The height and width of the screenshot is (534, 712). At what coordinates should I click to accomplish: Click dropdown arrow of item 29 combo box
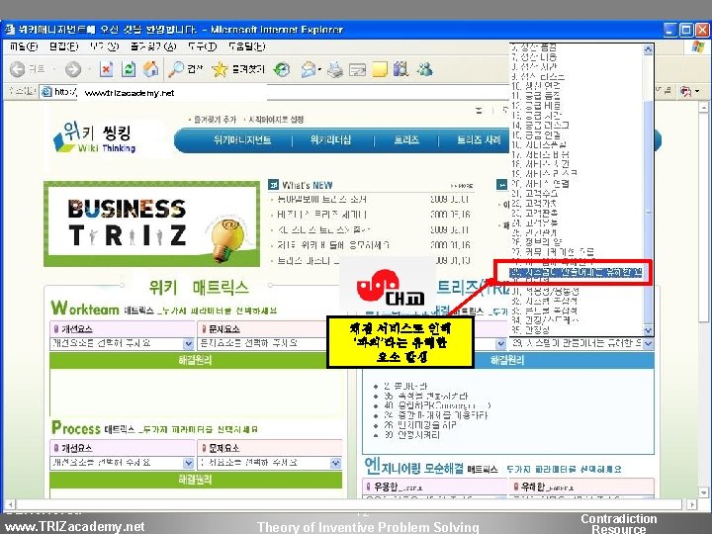click(648, 344)
